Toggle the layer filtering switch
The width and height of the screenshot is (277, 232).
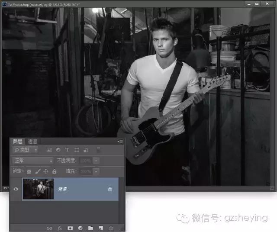tap(99, 149)
